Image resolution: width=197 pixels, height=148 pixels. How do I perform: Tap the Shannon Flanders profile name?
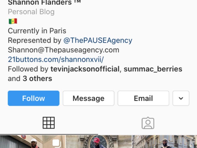(x=44, y=2)
